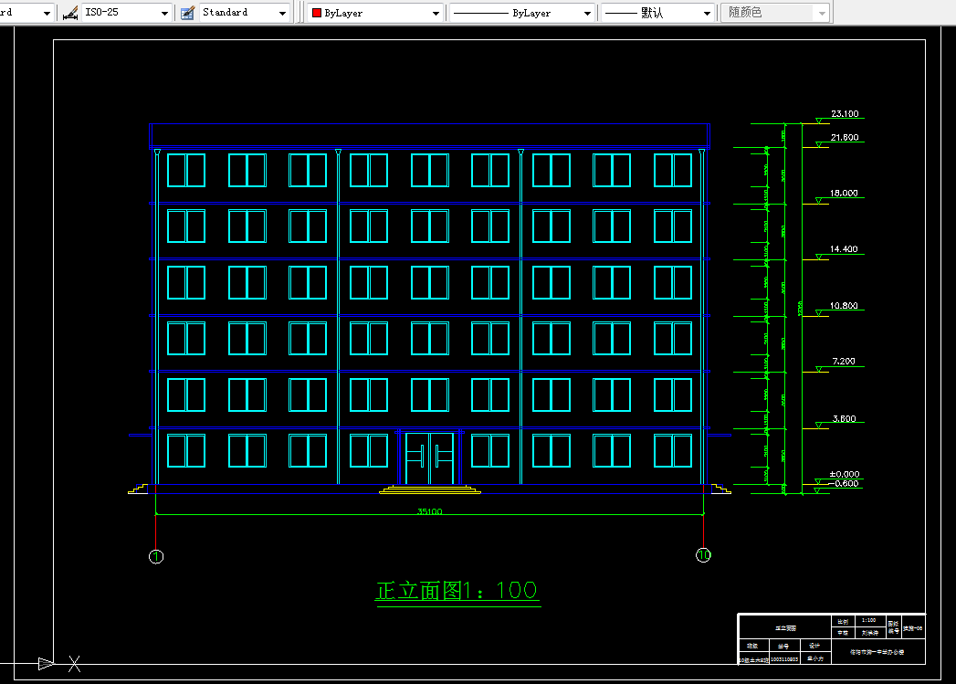Select axis bubble number 1
This screenshot has height=684, width=956.
pos(156,556)
